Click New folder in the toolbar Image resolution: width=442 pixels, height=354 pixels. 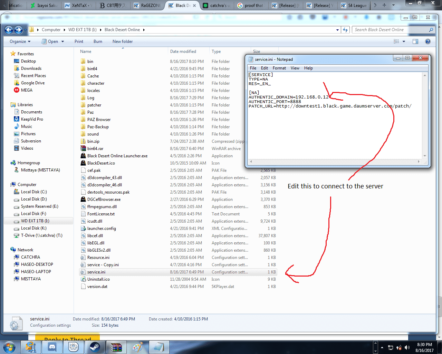click(x=123, y=41)
